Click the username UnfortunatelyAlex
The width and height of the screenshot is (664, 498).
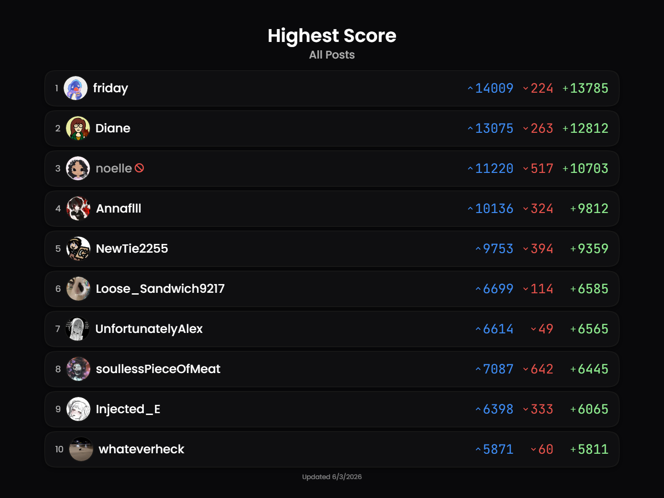[x=149, y=329]
